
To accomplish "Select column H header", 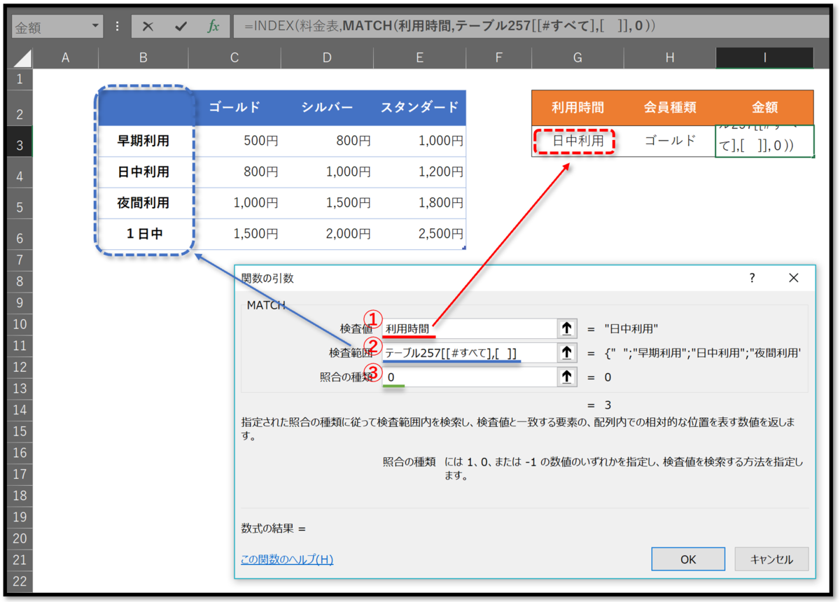I will [x=670, y=58].
